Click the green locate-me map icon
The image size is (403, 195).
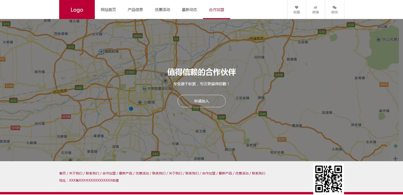[396, 146]
